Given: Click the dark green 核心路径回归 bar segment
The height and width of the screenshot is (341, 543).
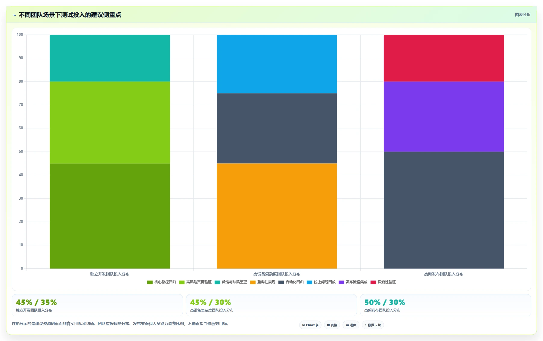Looking at the screenshot, I should pyautogui.click(x=110, y=216).
